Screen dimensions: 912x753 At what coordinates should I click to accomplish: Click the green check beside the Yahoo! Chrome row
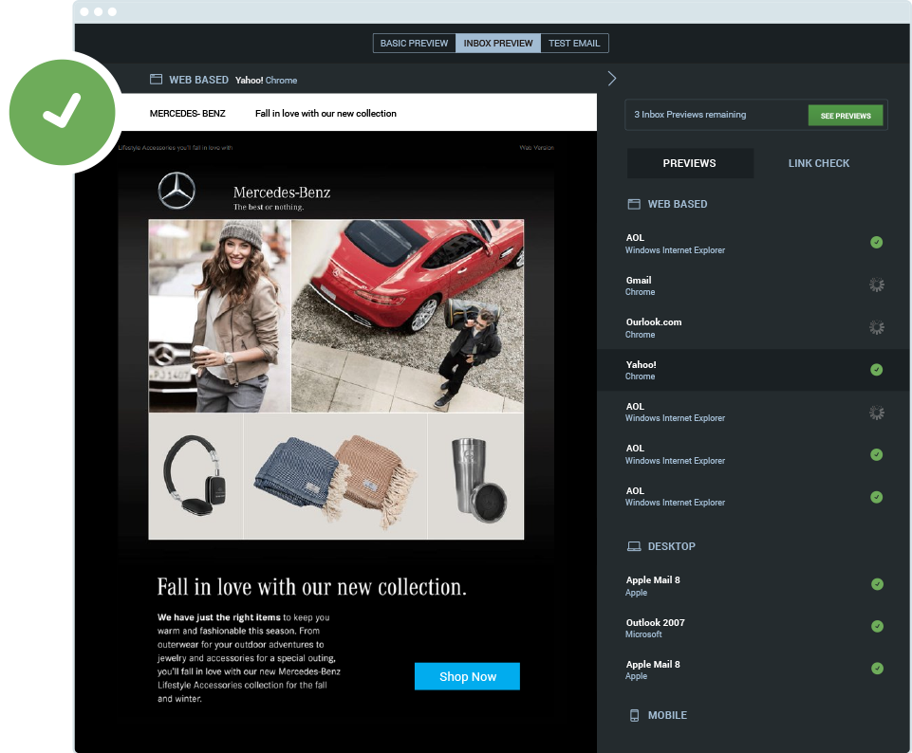pos(877,370)
